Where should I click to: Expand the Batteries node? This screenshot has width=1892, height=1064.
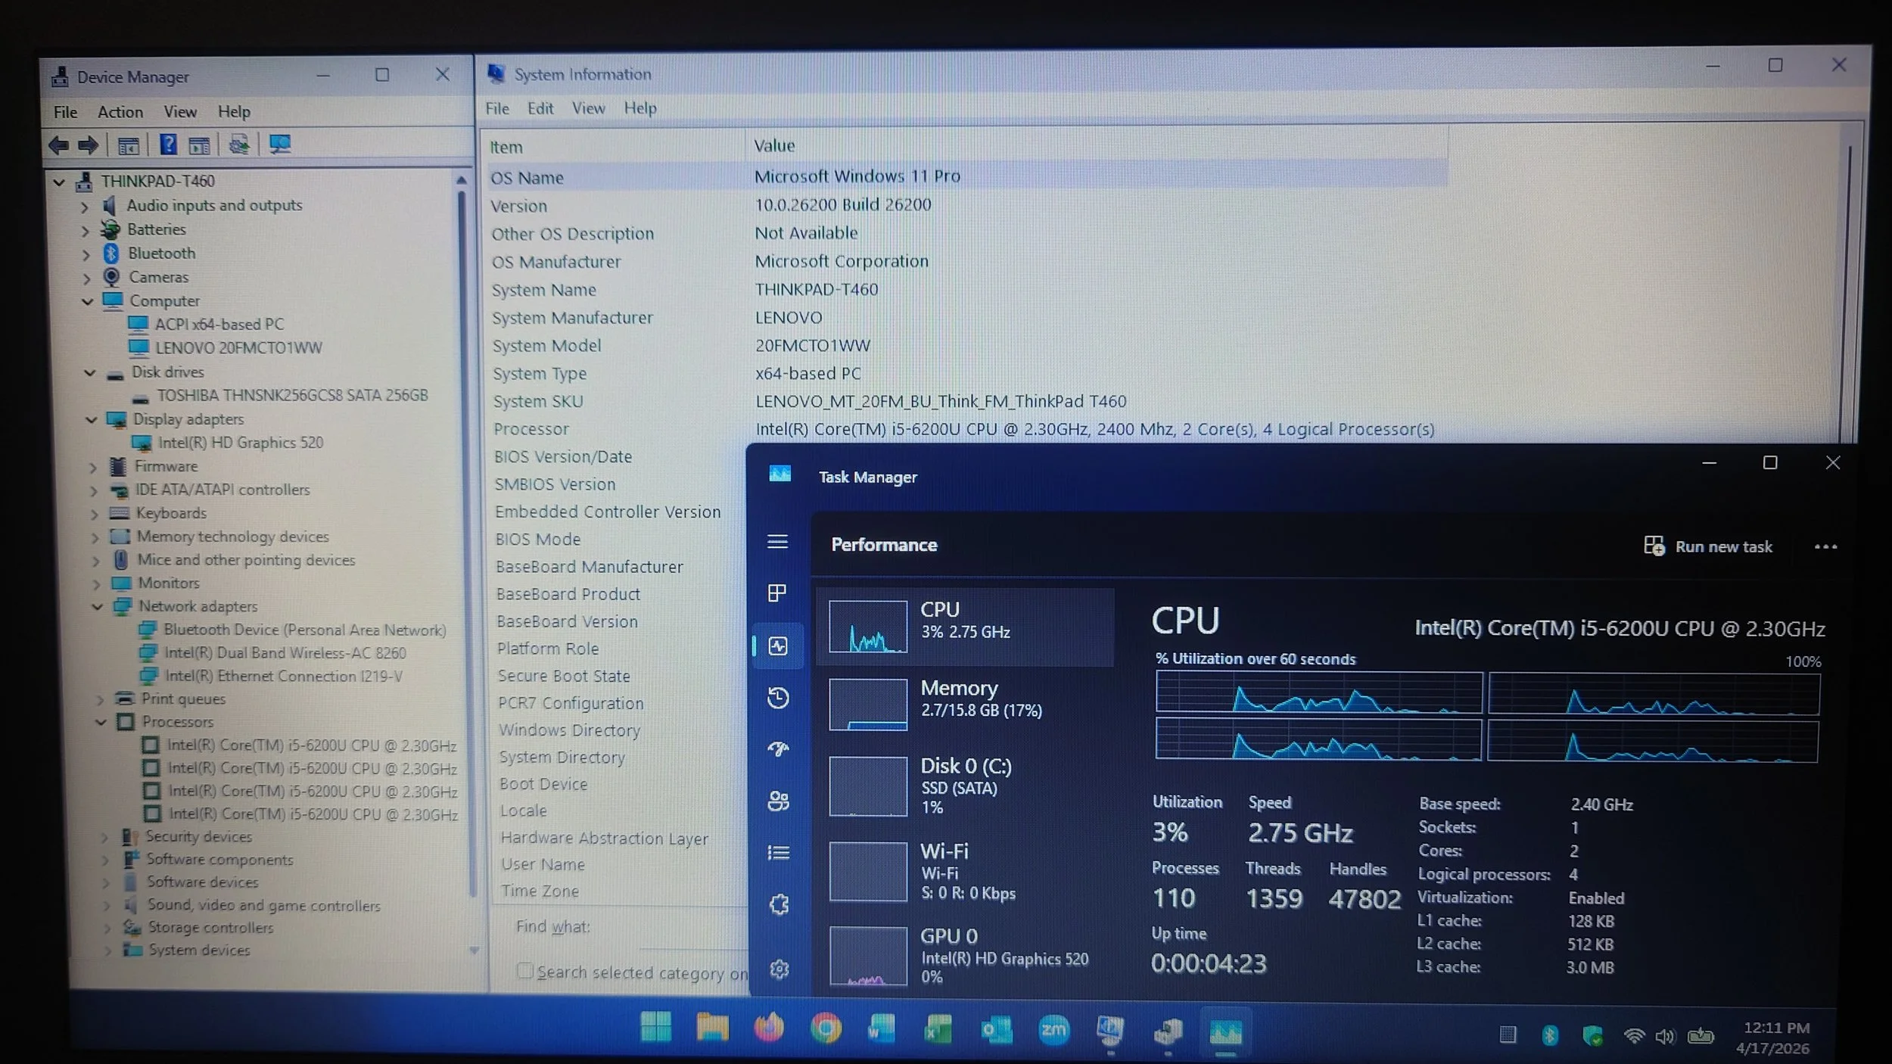coord(86,230)
